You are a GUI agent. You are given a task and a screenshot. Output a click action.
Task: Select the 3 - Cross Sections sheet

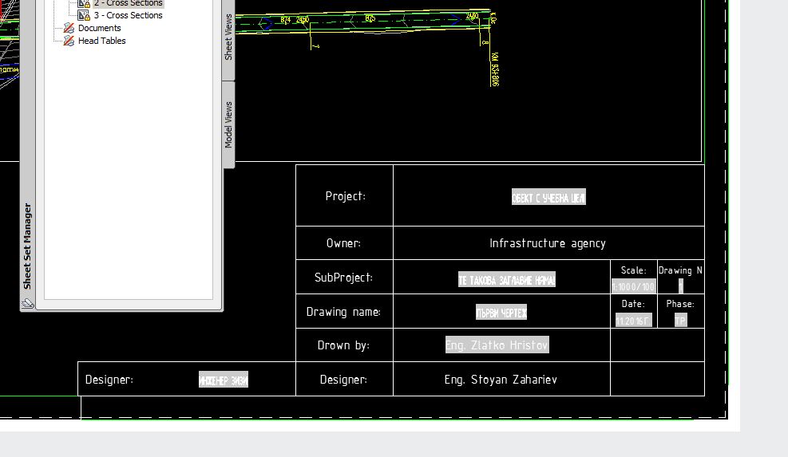129,16
